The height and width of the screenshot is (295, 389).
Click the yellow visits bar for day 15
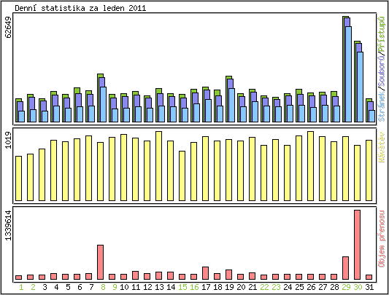click(182, 176)
